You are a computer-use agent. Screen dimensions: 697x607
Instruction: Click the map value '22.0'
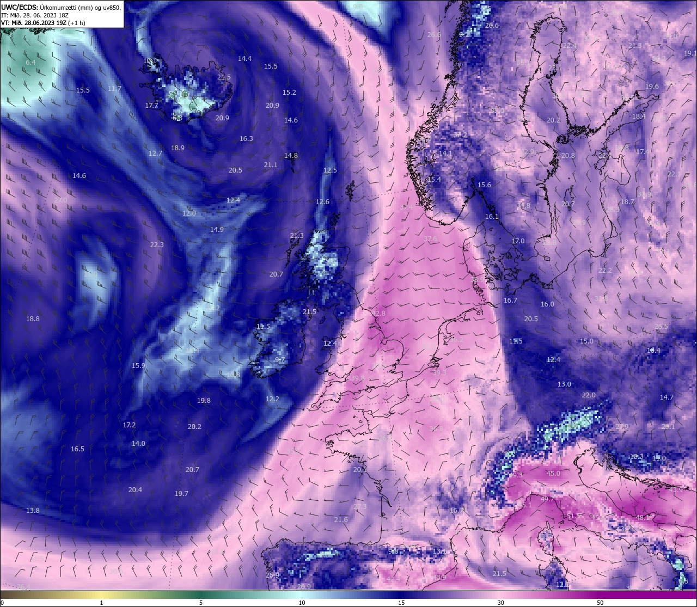coord(589,395)
